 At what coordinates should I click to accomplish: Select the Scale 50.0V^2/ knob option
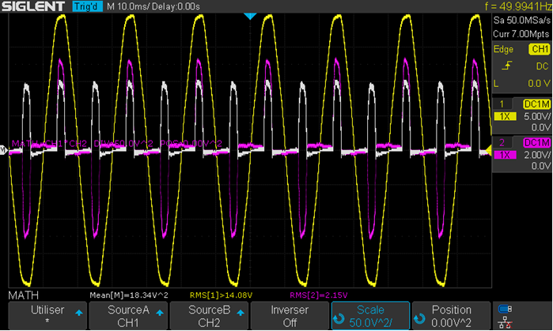(x=370, y=315)
